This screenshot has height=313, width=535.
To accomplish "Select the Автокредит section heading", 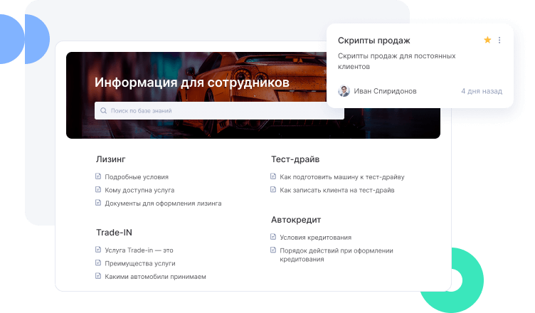I will pyautogui.click(x=296, y=220).
